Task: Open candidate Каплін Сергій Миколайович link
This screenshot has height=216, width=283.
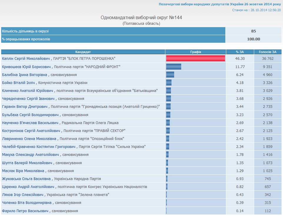Action: point(26,59)
